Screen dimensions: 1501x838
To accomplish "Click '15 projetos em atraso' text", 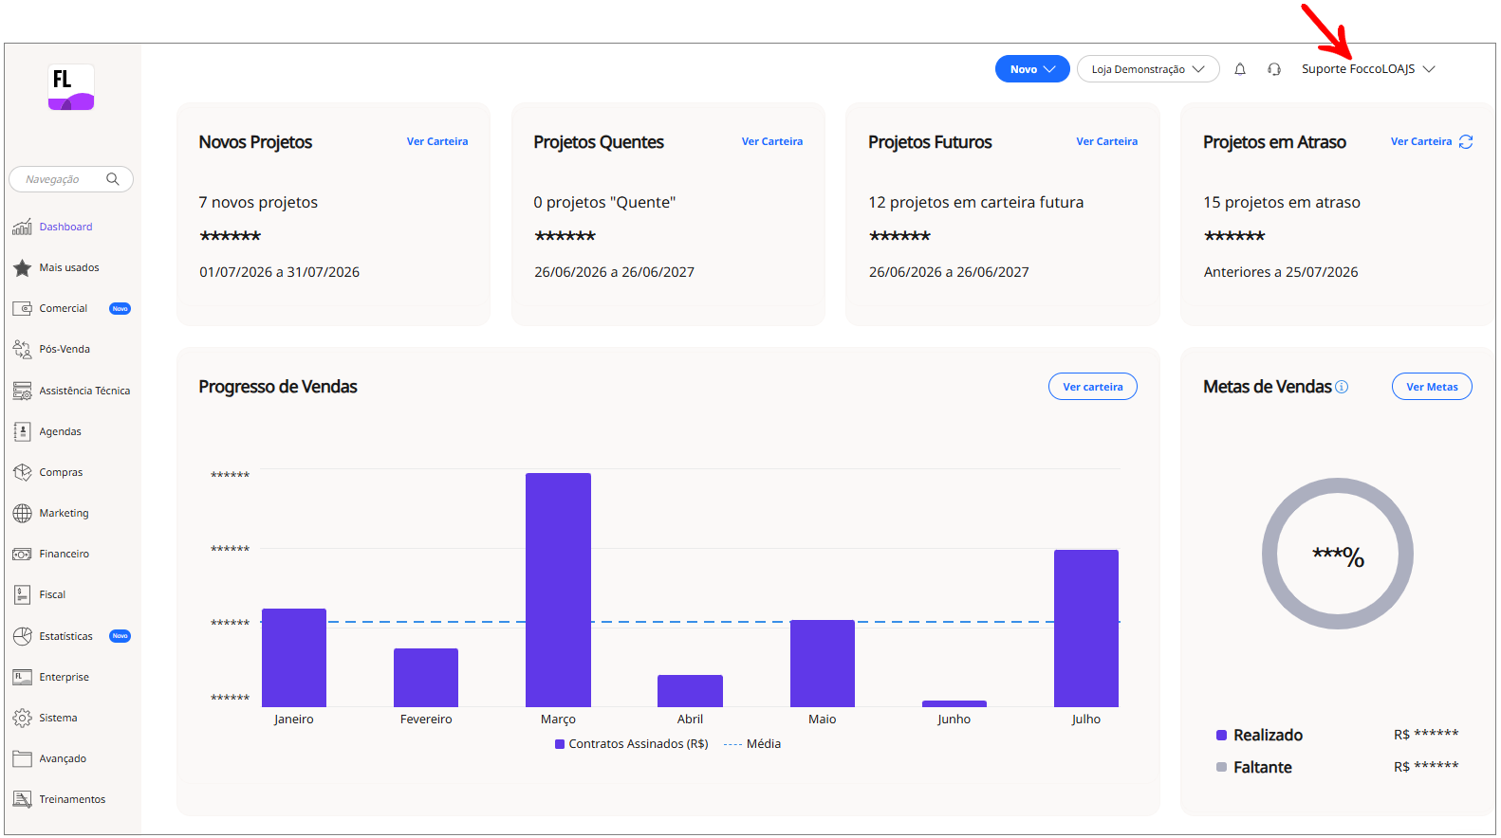I will click(1282, 202).
